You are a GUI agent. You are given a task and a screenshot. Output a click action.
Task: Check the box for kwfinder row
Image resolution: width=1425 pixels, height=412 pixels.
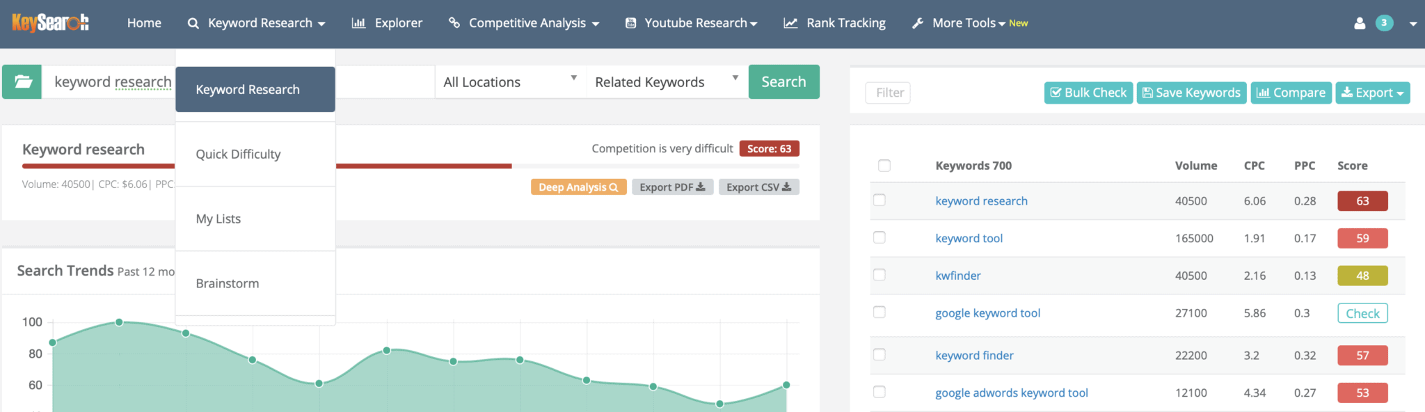pos(879,275)
